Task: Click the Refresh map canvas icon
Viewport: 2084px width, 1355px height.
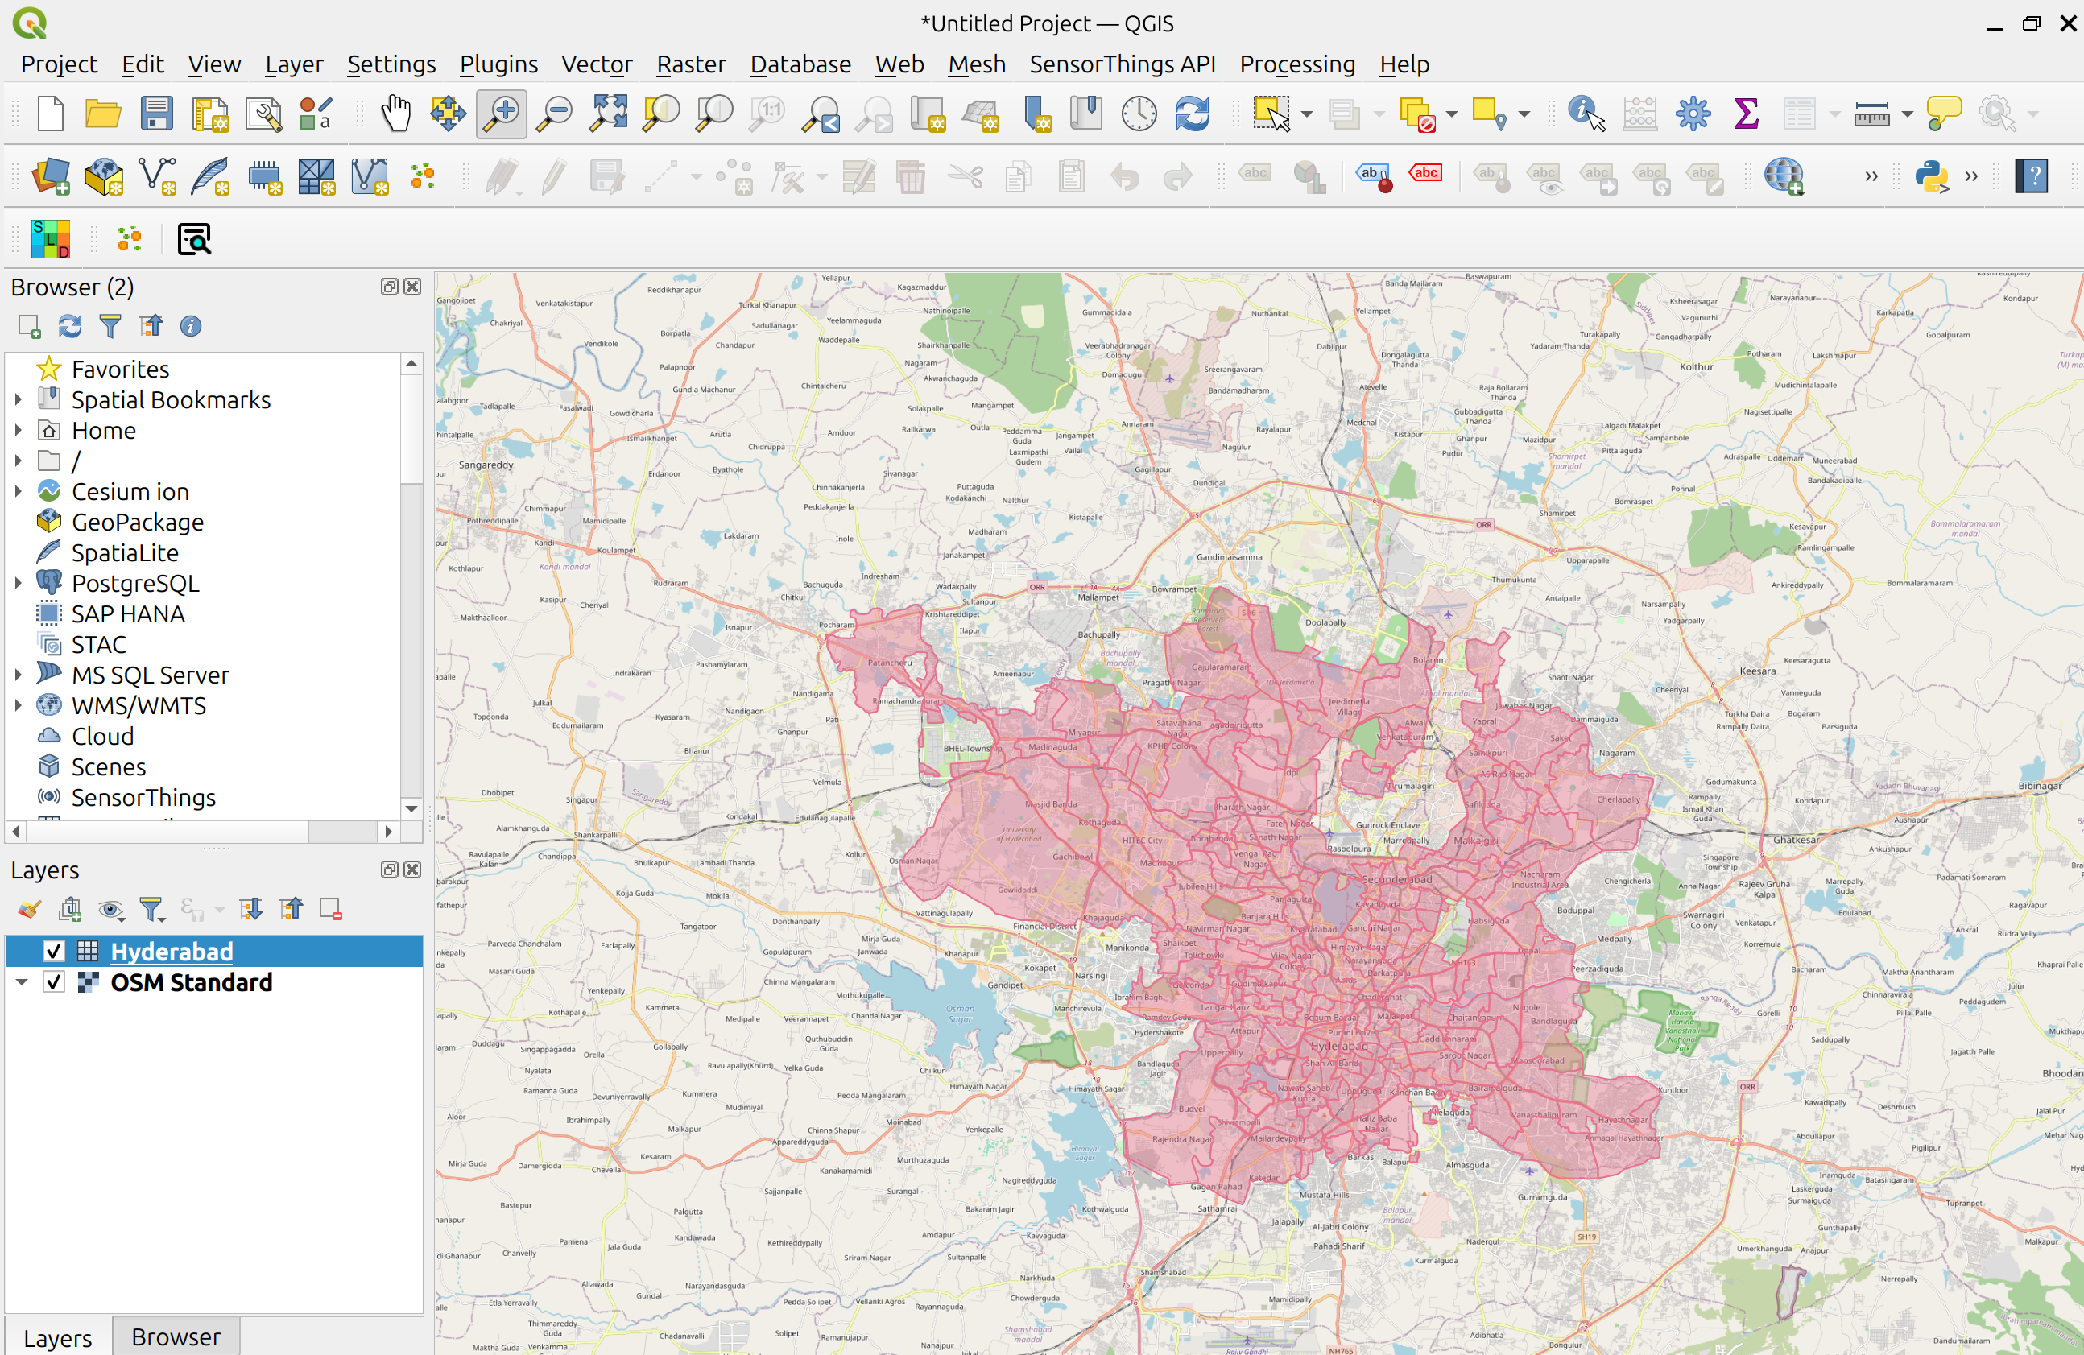Action: coord(1192,114)
